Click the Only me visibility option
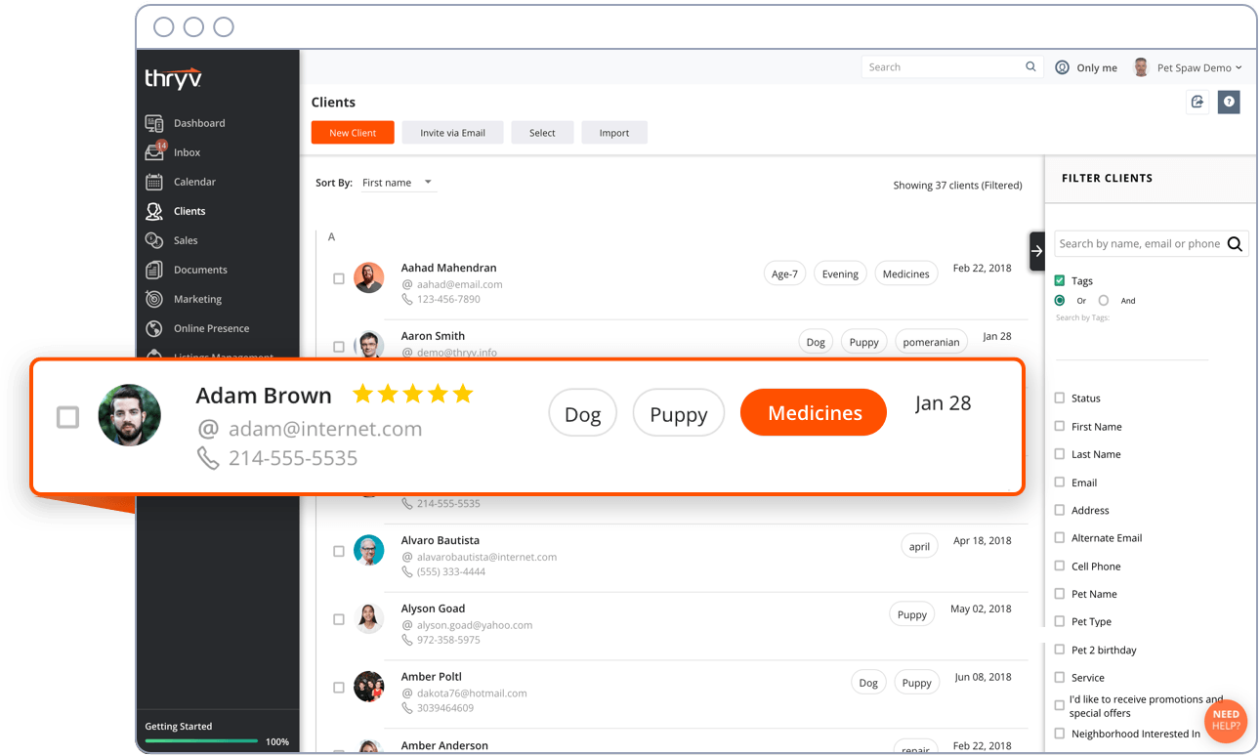Screen dimensions: 1260x756 1086,67
